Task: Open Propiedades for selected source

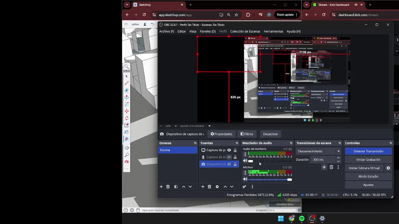Action: tap(221, 134)
